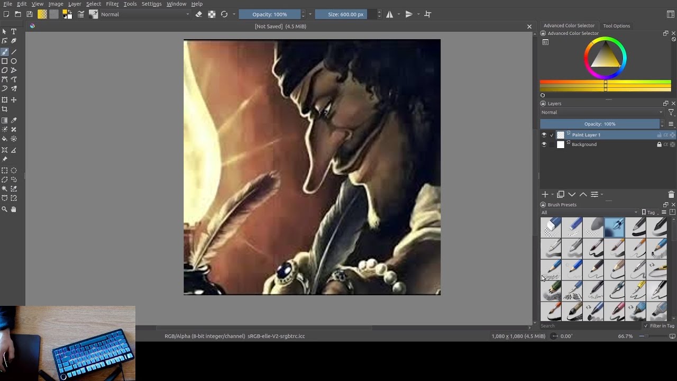Open the brush blending mode dropdown
The height and width of the screenshot is (381, 677).
[x=145, y=14]
